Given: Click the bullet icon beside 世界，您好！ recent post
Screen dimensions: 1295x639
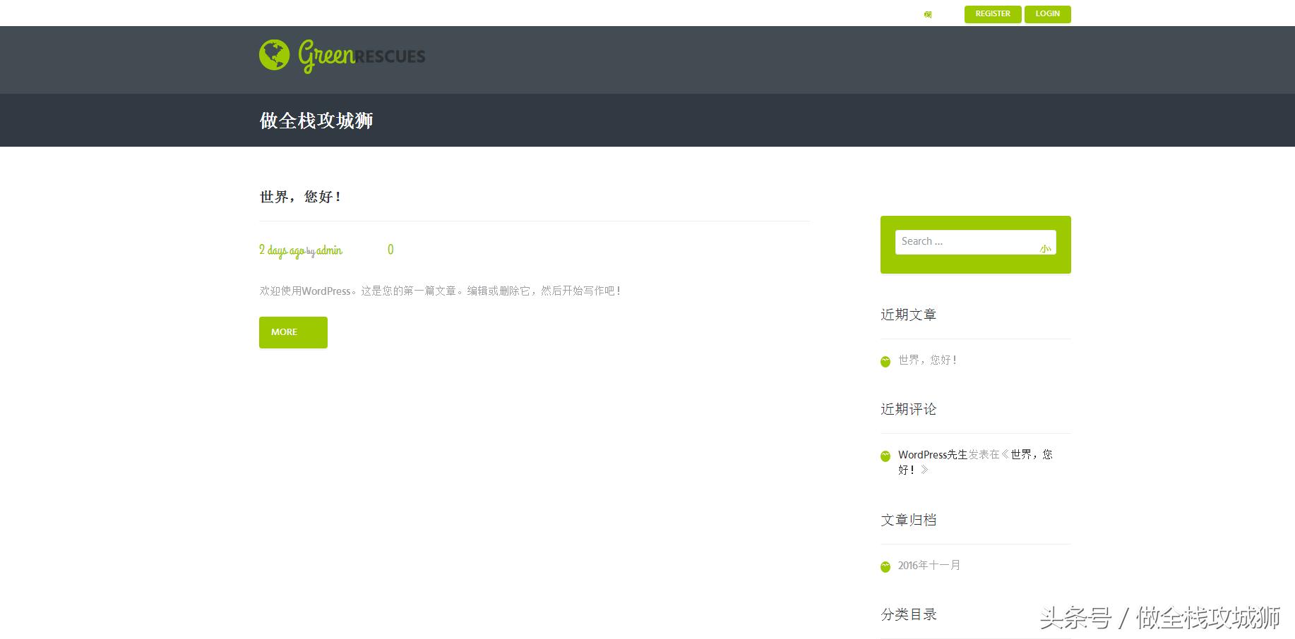Looking at the screenshot, I should (x=885, y=362).
